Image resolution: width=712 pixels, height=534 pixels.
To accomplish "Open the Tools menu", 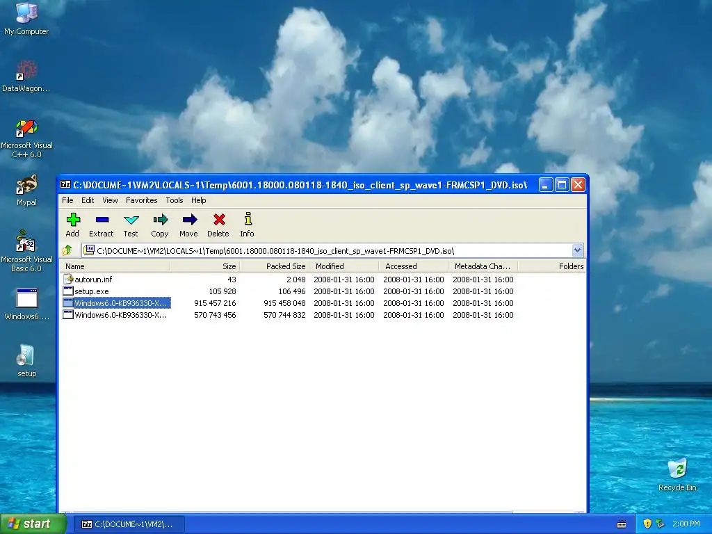I will coord(175,200).
